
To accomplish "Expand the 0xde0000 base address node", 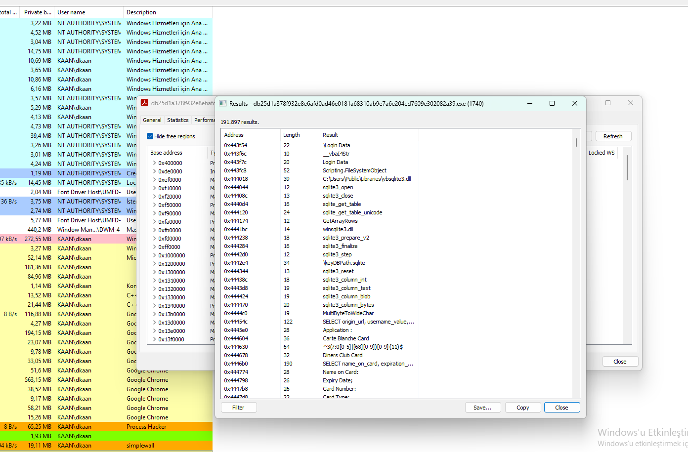I will [x=154, y=171].
